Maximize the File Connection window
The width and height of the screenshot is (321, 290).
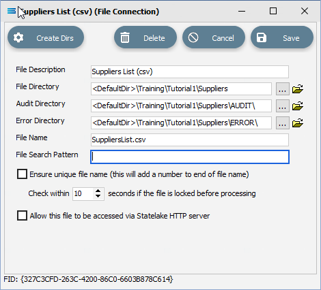click(273, 11)
